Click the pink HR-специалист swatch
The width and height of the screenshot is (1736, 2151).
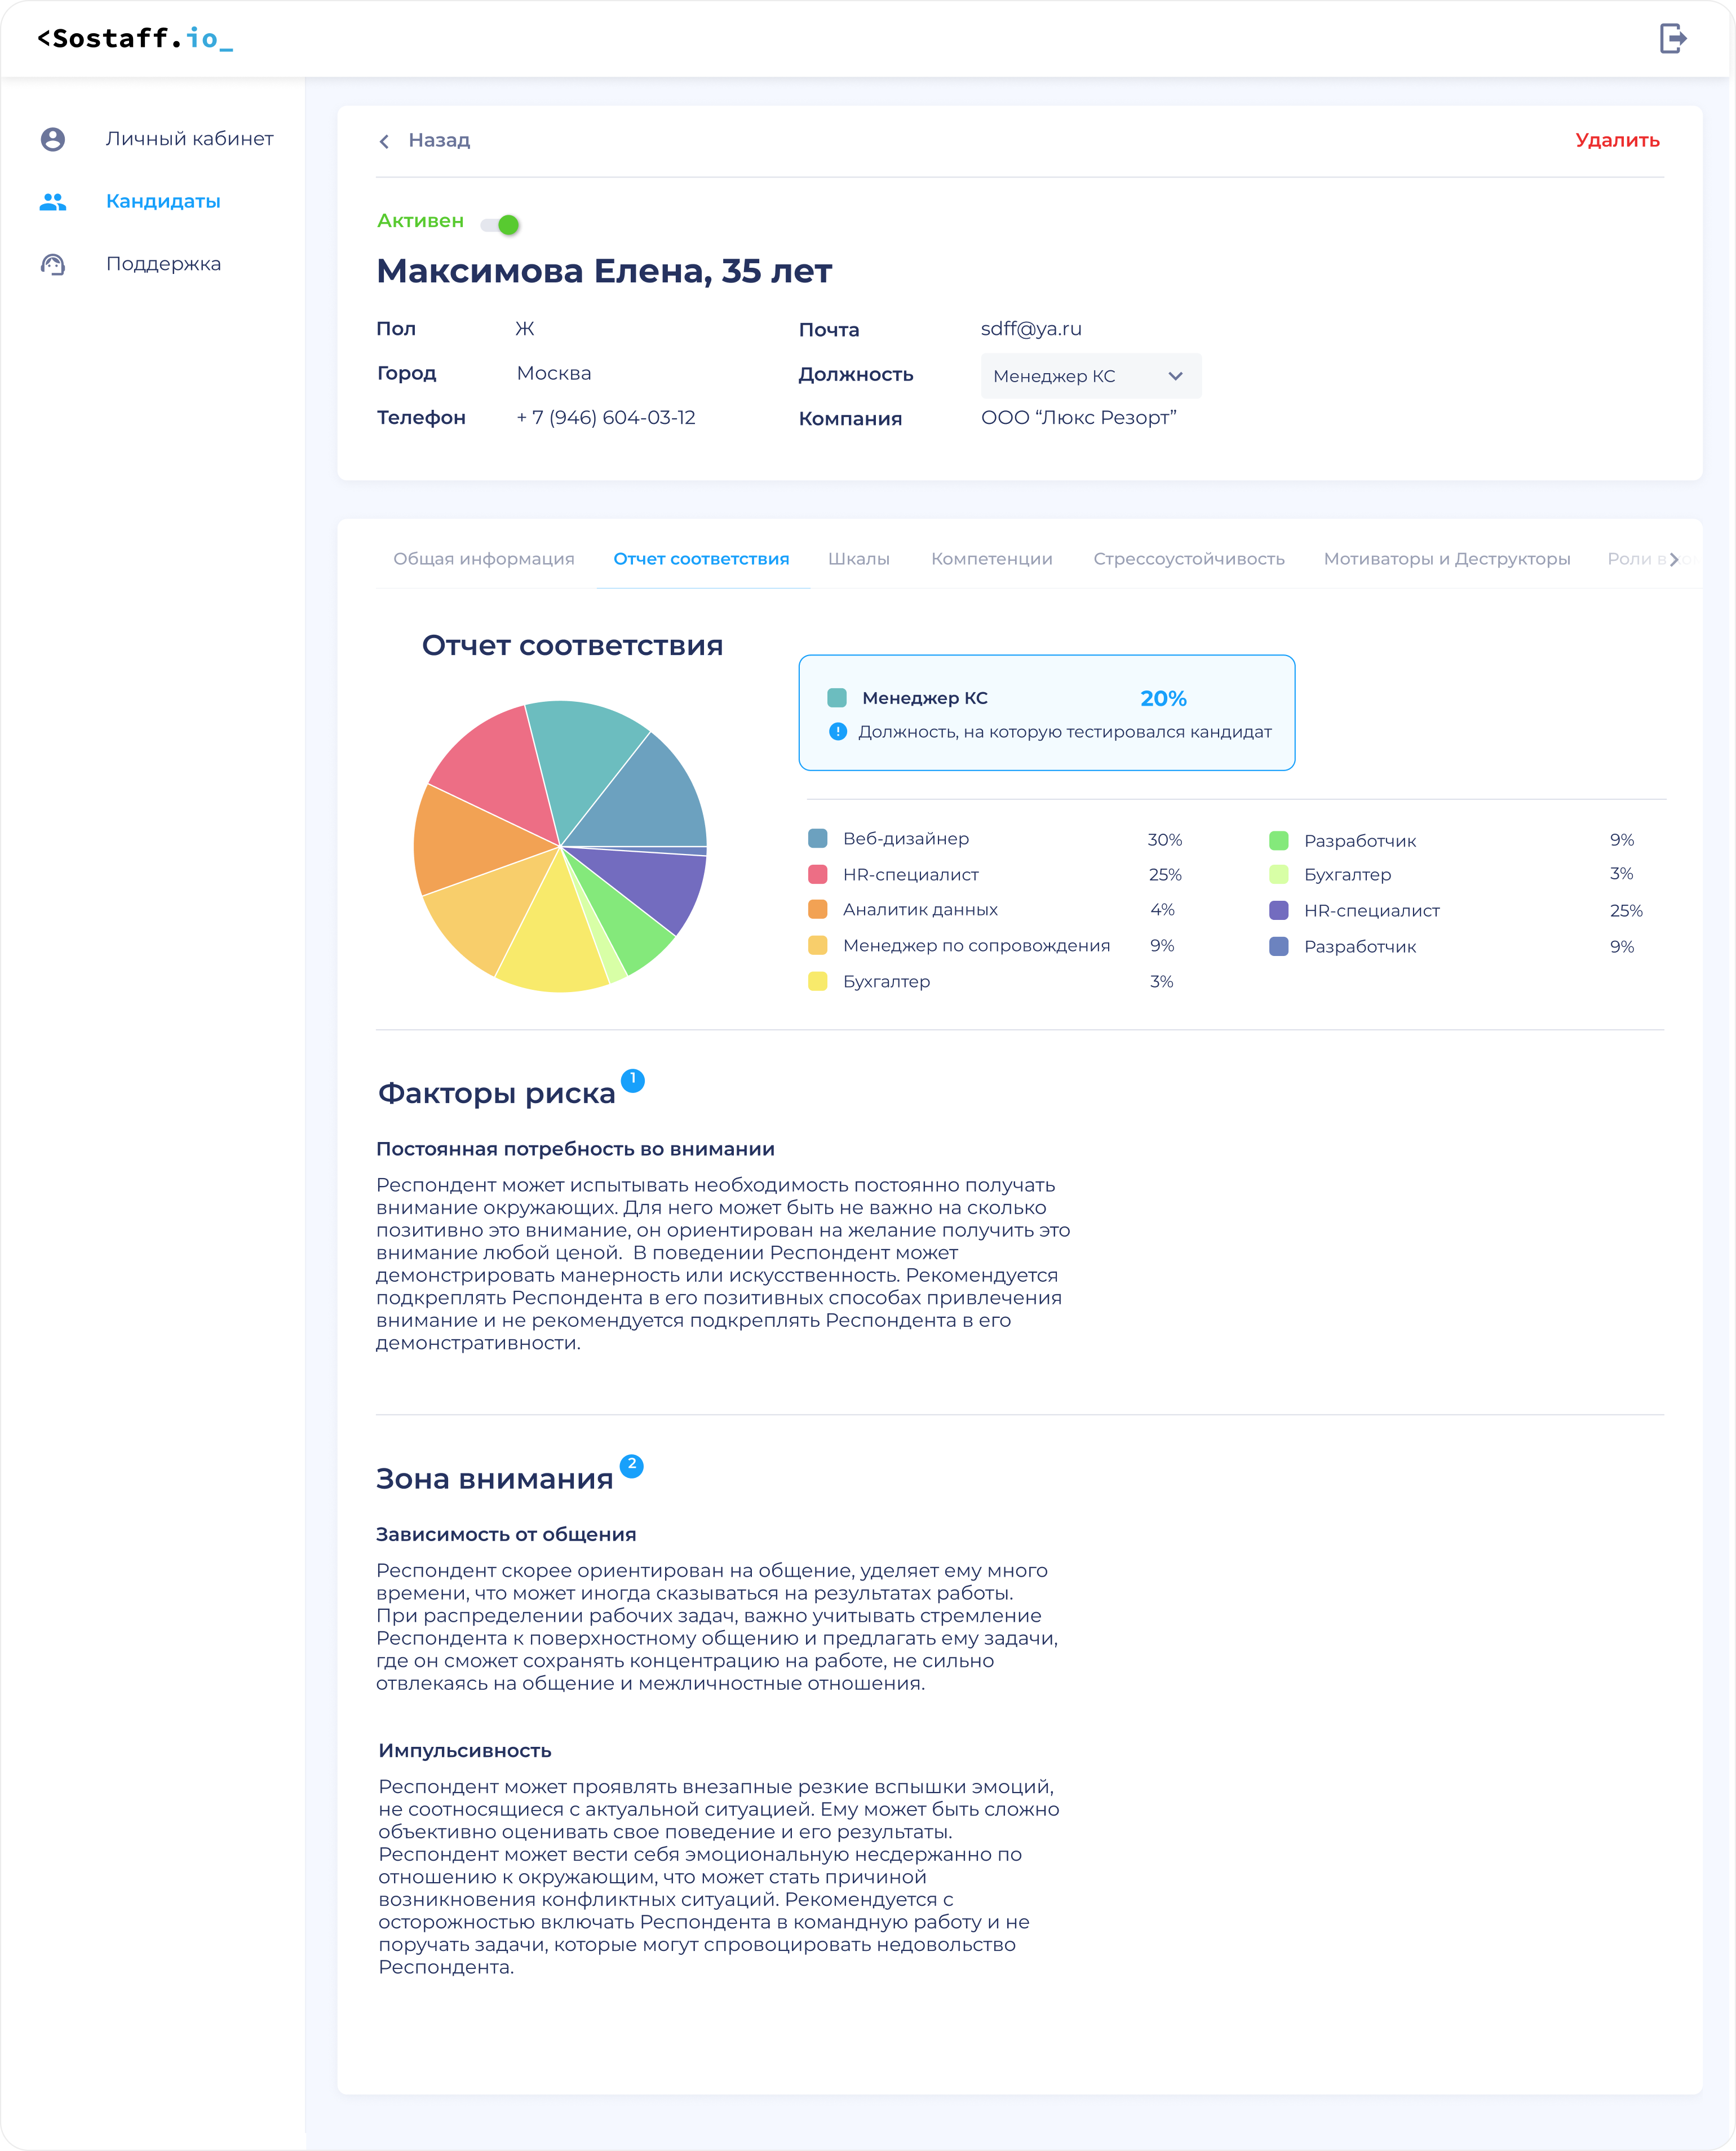tap(818, 875)
